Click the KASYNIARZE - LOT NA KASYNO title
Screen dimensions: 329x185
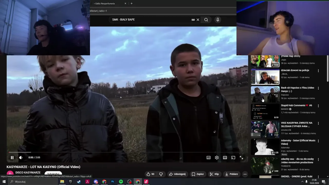(x=43, y=167)
